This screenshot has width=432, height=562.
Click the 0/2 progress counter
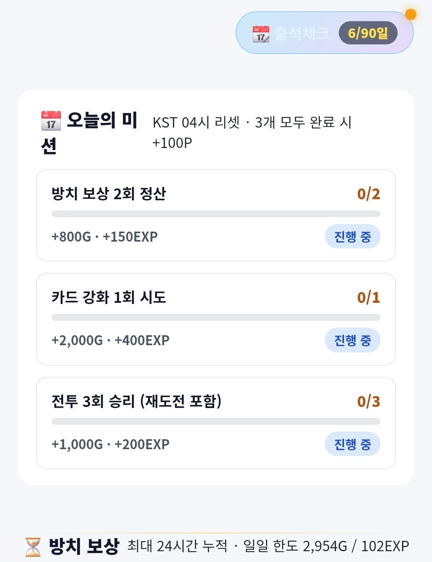(368, 194)
